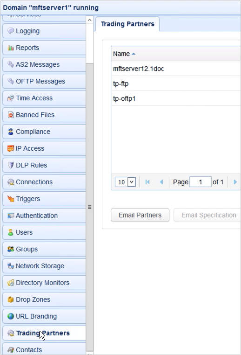Open the URL Branding section
241x355 pixels.
(44, 316)
